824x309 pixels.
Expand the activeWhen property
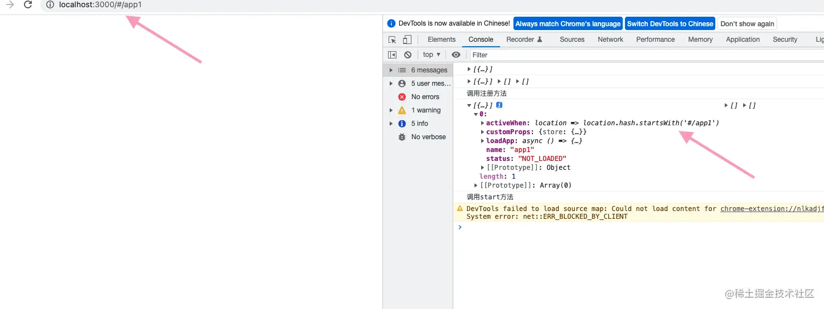[483, 123]
